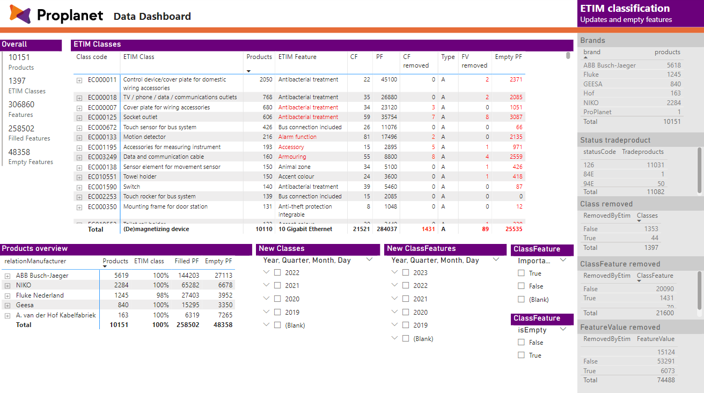Sort ETIM Classes by Products column
The width and height of the screenshot is (704, 393).
click(259, 57)
